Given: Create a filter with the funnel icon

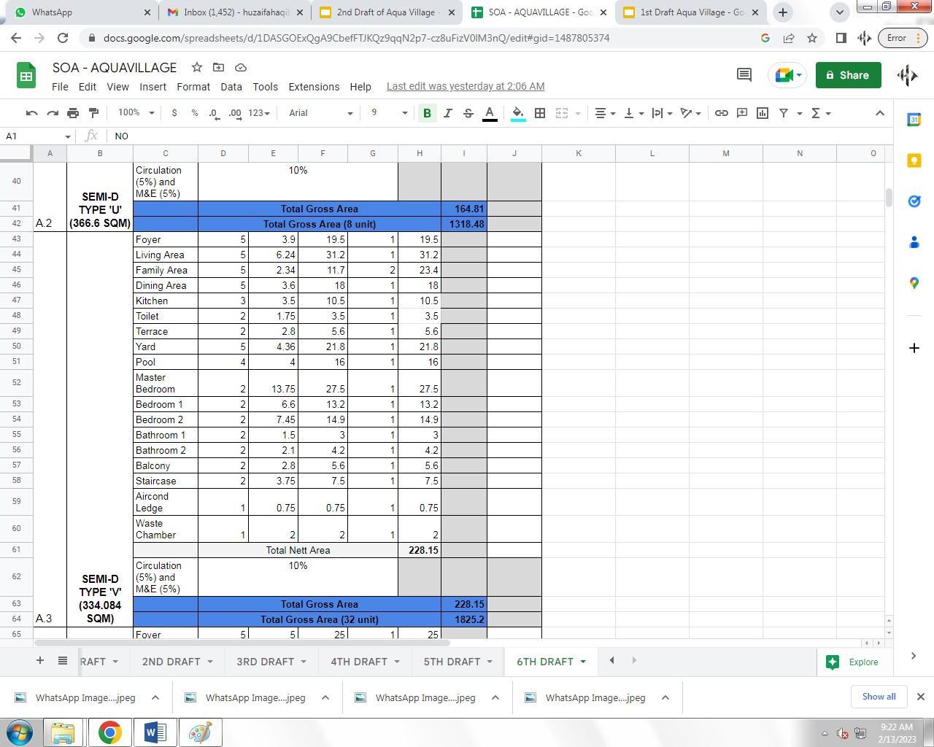Looking at the screenshot, I should [784, 113].
